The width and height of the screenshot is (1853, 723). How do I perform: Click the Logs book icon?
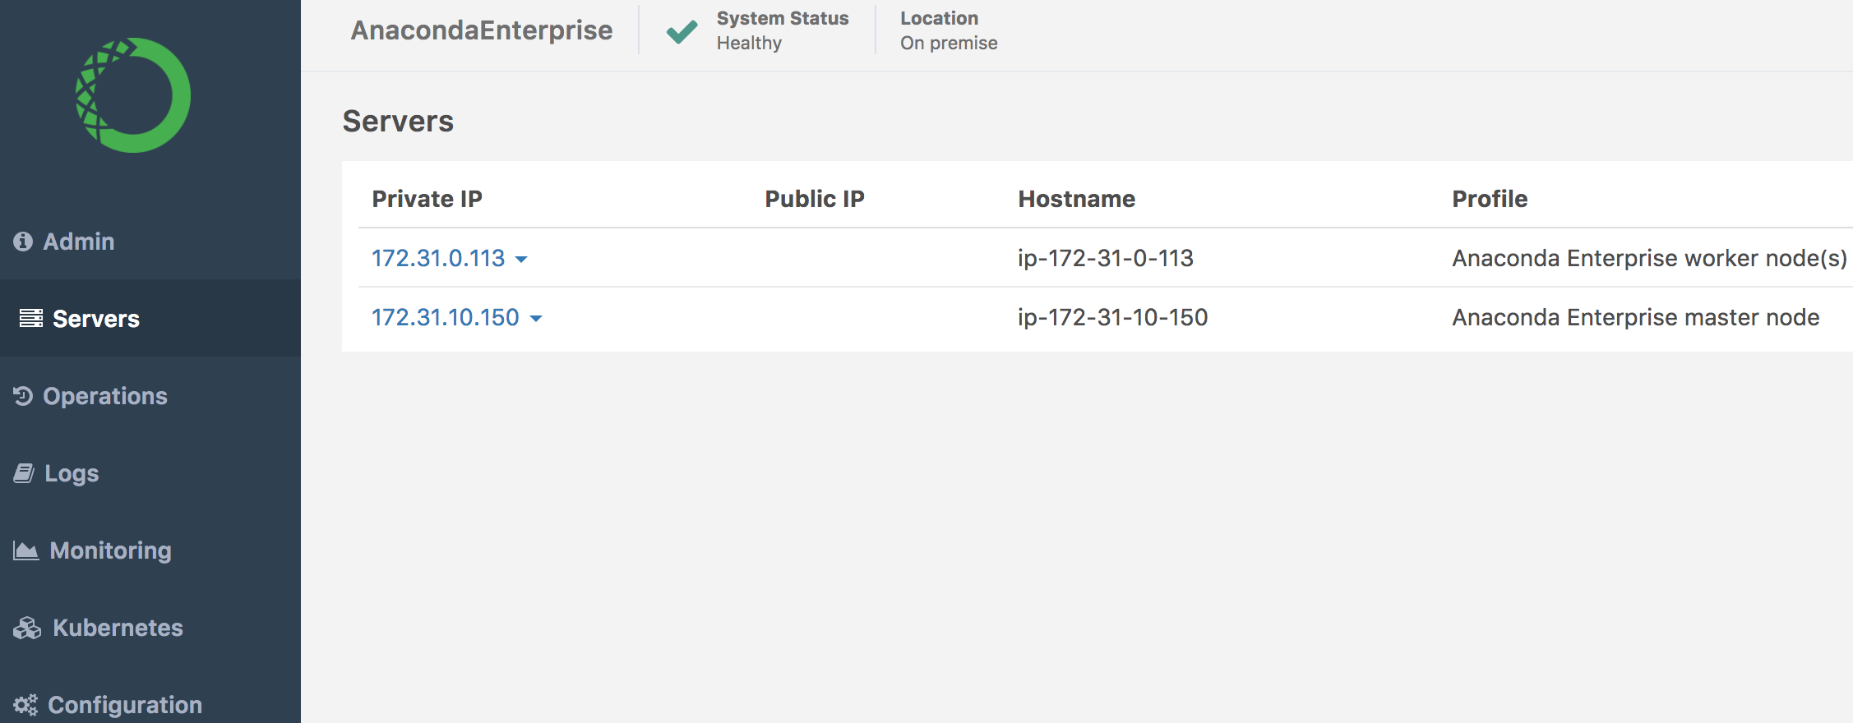pos(25,473)
